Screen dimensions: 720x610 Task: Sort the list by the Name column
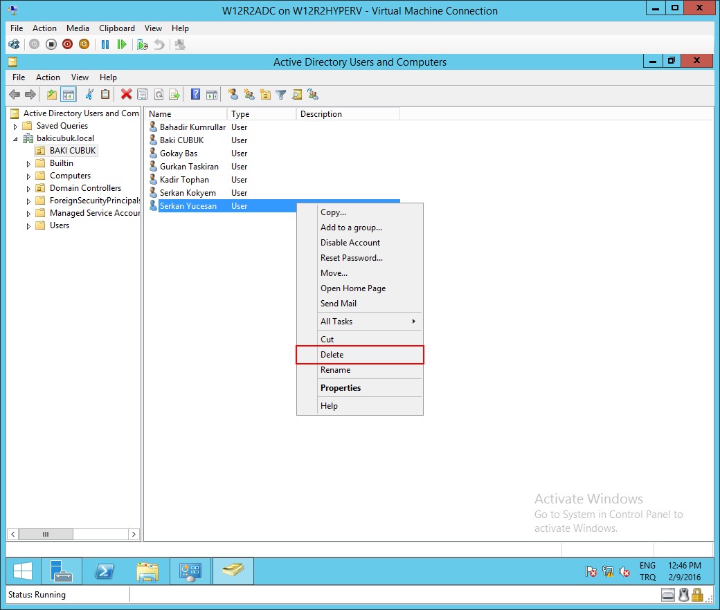click(186, 113)
